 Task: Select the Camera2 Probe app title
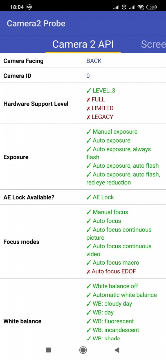[x=36, y=23]
